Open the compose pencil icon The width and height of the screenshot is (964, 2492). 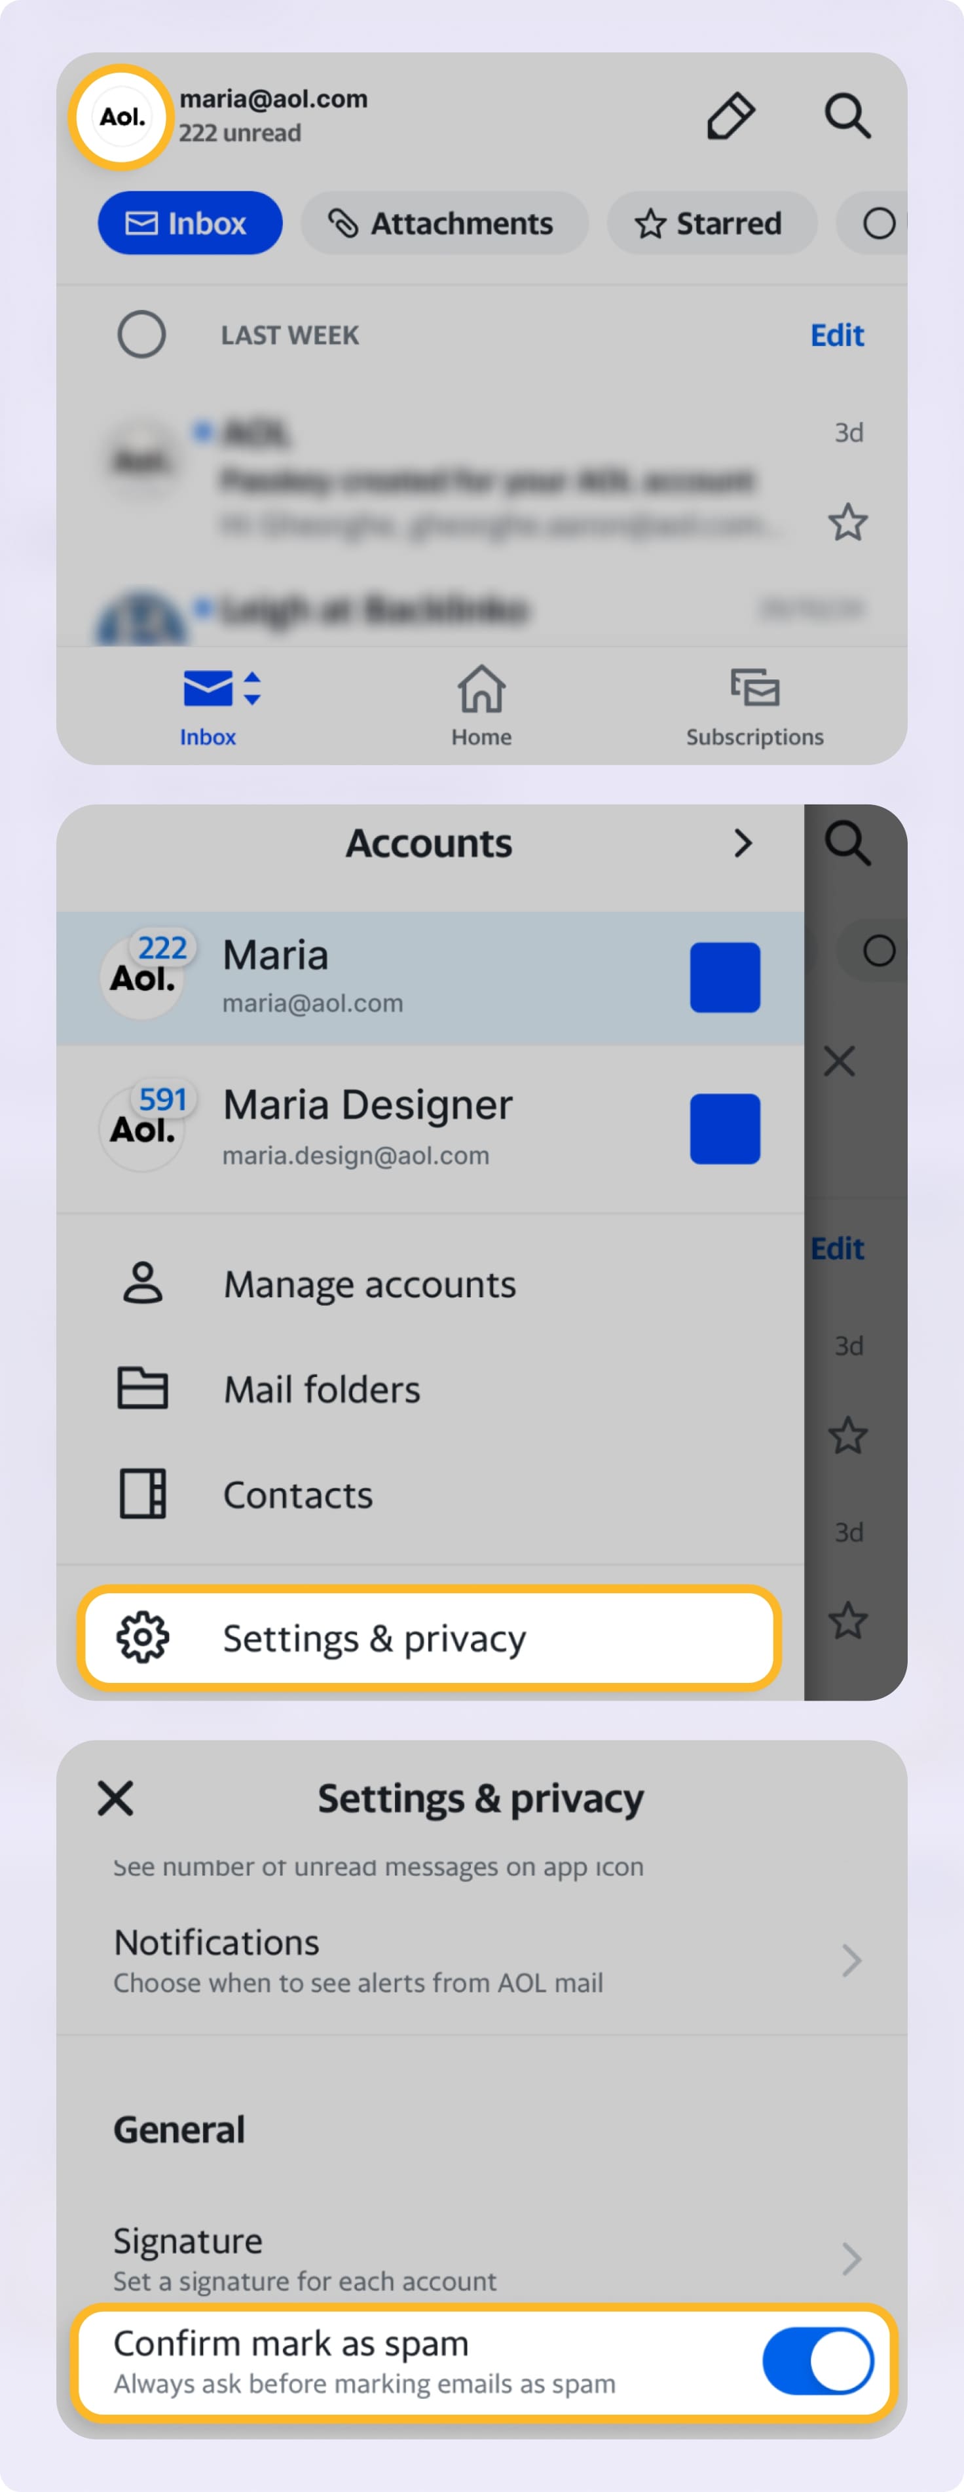pos(730,116)
